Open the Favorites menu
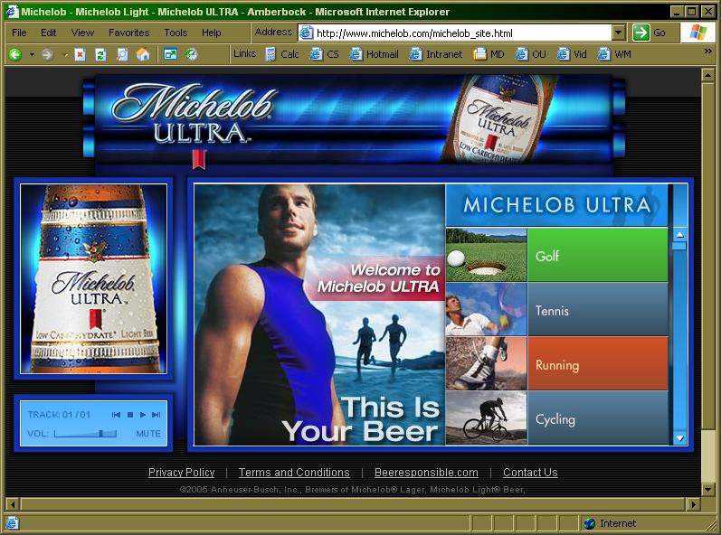The width and height of the screenshot is (721, 535). coord(128,33)
